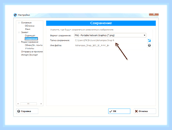
Task: Select the PNG Portable Network Graphics combo box
Action: point(110,35)
